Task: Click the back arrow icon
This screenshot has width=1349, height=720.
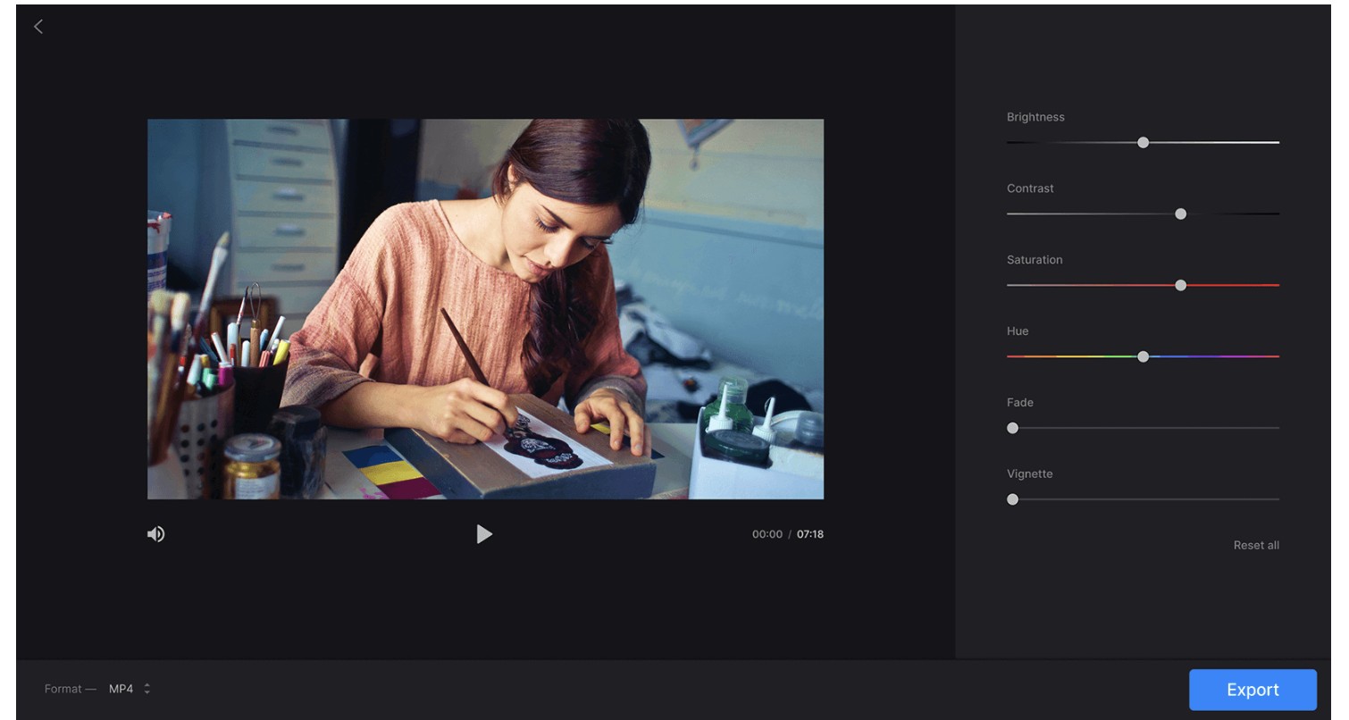Action: [x=38, y=27]
